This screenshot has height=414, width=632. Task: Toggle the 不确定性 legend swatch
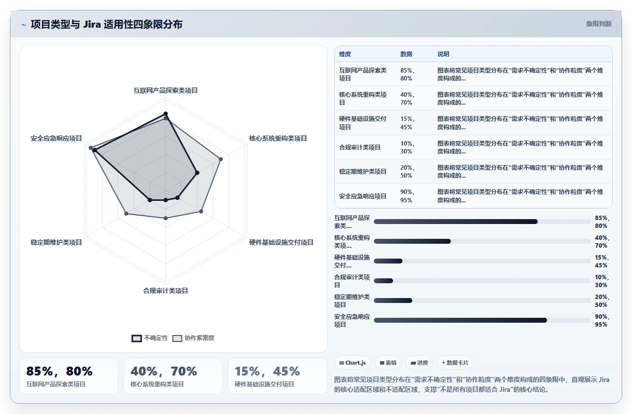[137, 338]
